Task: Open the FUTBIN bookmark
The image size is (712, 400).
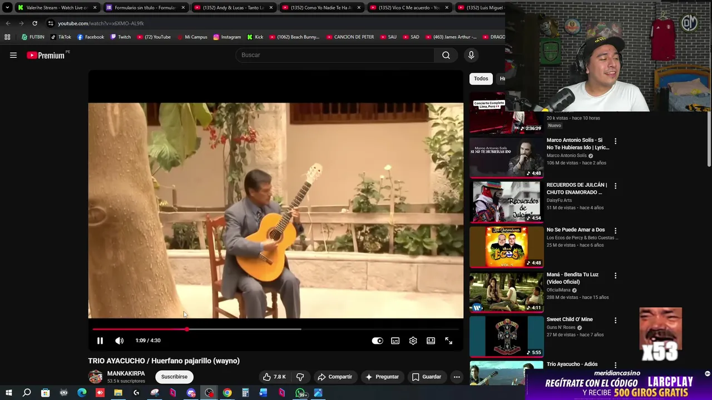Action: click(33, 37)
